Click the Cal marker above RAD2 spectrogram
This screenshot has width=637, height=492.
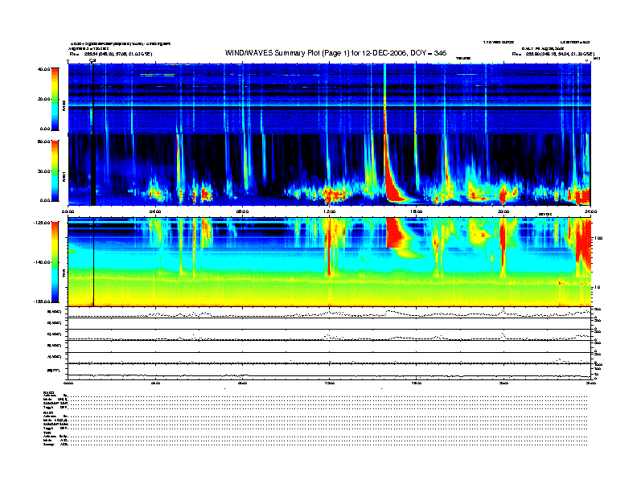point(92,60)
